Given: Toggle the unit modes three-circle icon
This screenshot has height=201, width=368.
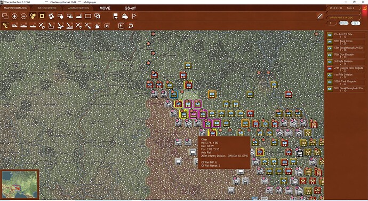Looking at the screenshot, I should click(x=33, y=16).
